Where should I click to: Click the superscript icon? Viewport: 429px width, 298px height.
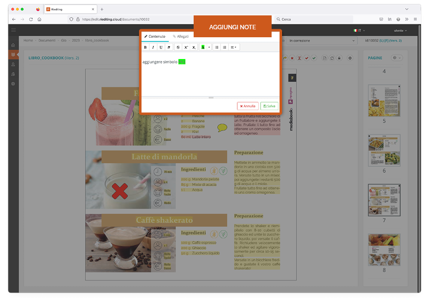tap(186, 47)
